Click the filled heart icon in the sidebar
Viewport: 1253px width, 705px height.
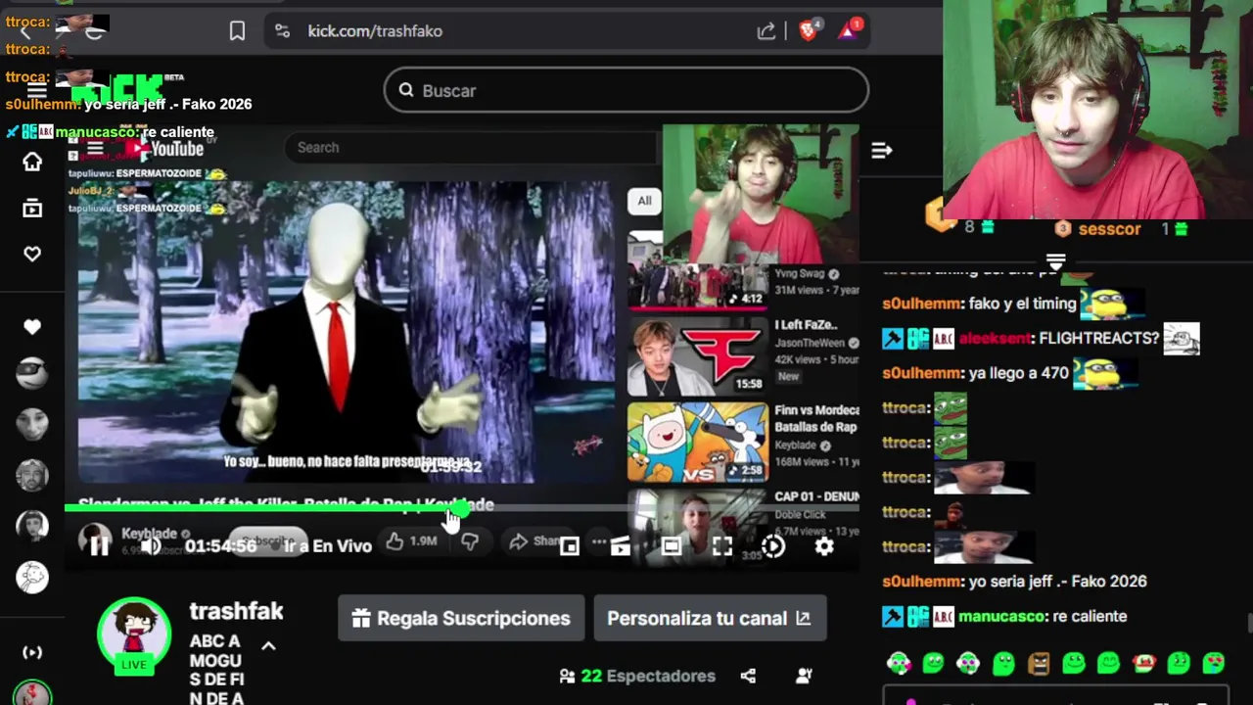(32, 327)
